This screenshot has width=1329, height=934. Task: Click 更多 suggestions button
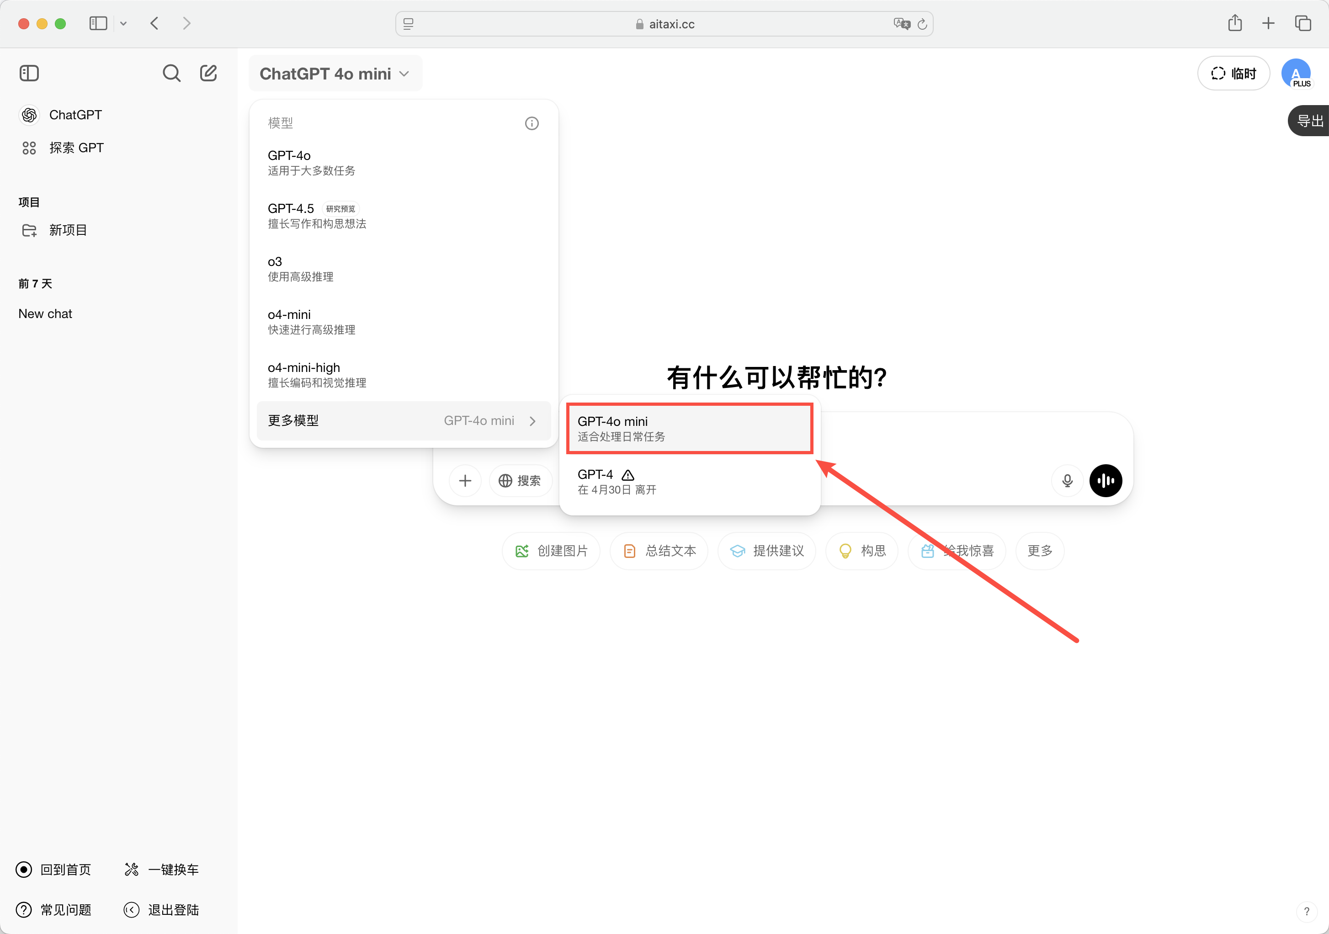click(1040, 551)
